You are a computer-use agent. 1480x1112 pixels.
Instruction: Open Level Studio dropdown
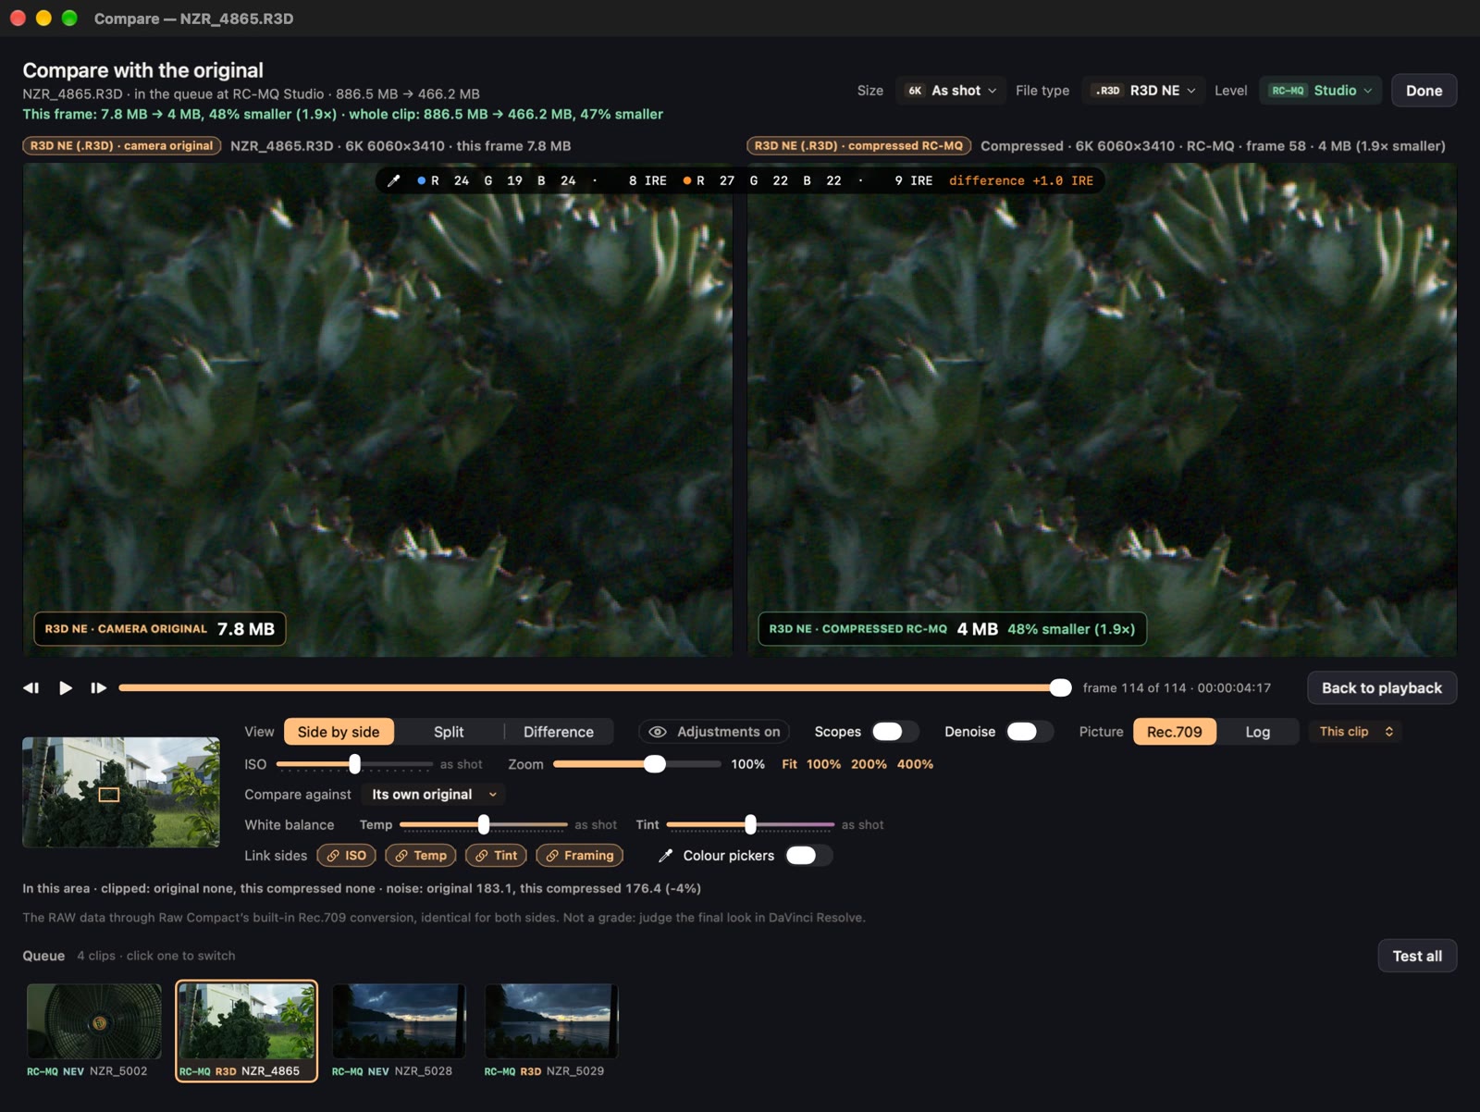point(1321,91)
